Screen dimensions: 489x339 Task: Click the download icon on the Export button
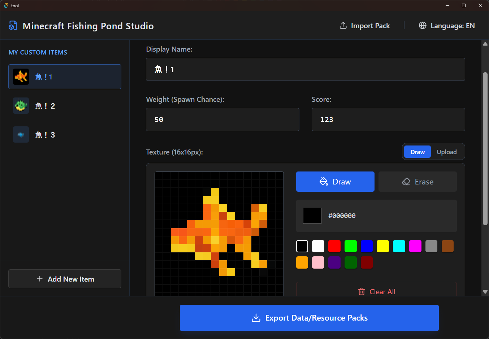click(256, 318)
